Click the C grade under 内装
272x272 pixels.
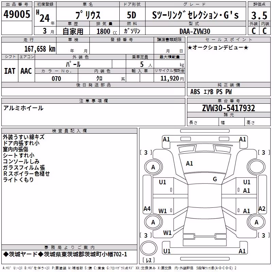(265, 31)
